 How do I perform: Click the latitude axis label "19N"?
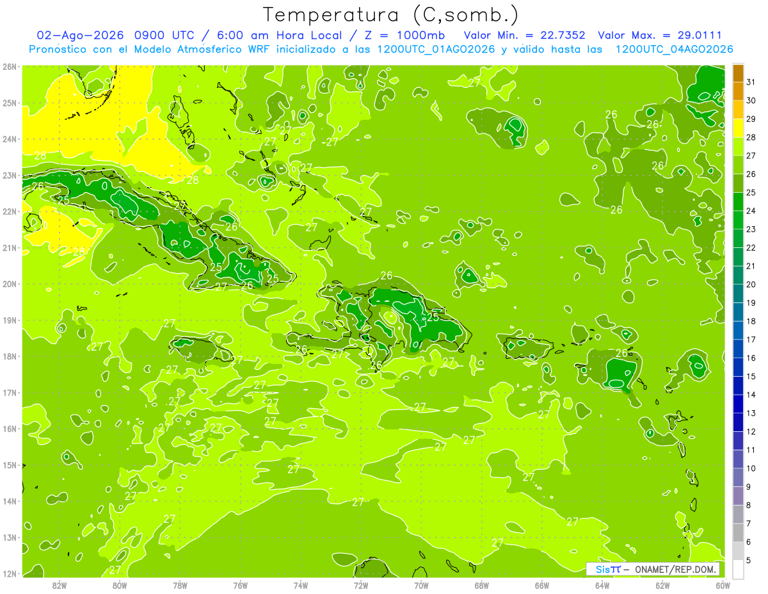tap(10, 320)
